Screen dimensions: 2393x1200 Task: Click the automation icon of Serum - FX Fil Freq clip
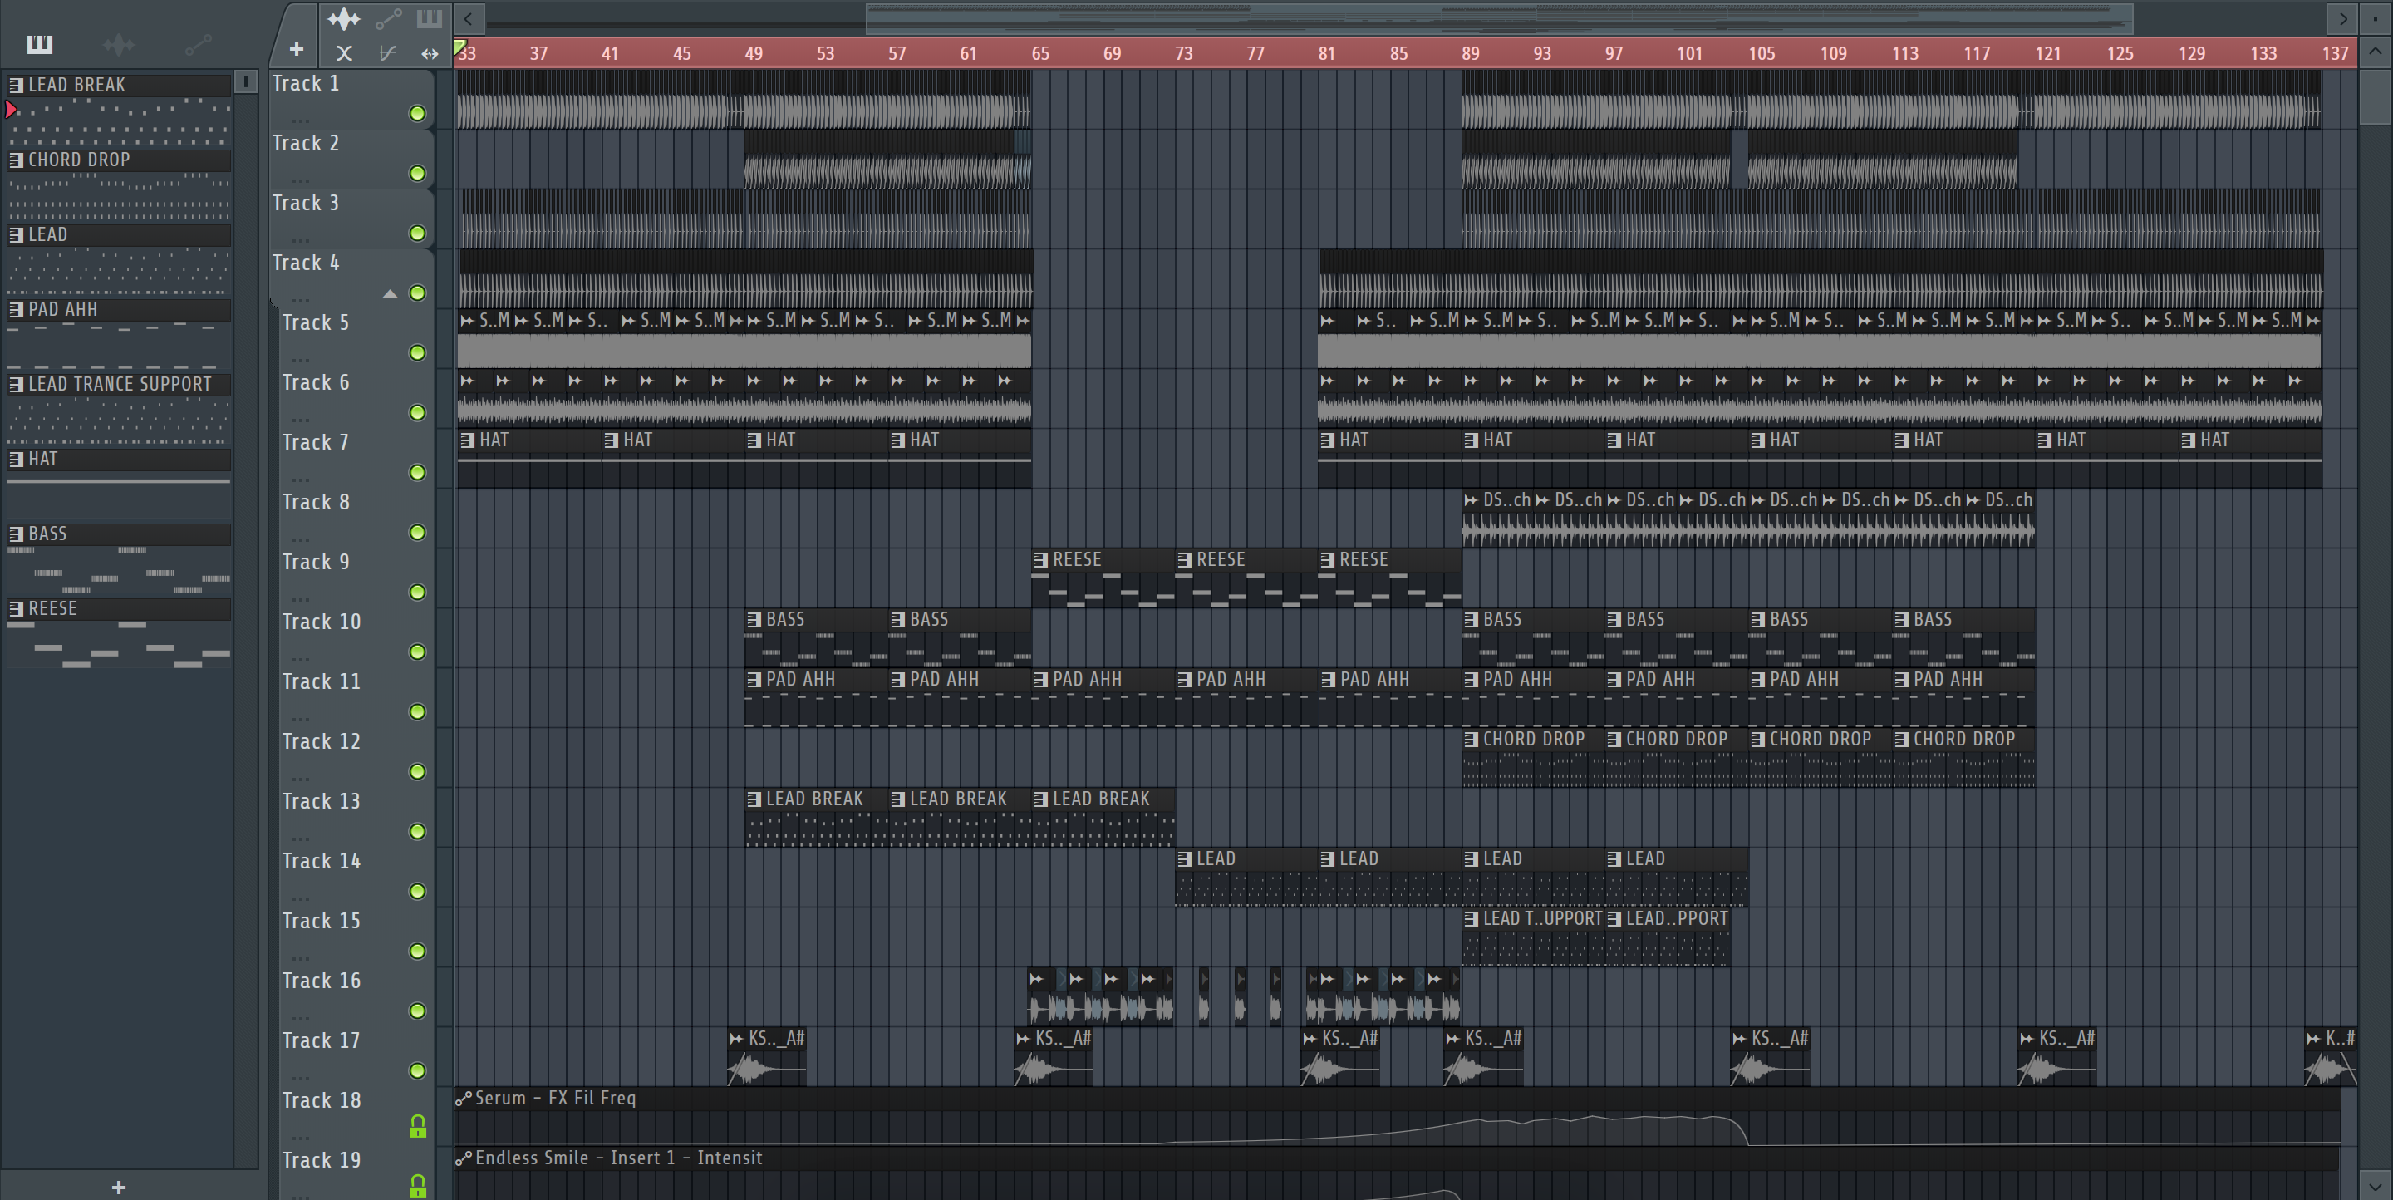pyautogui.click(x=464, y=1099)
